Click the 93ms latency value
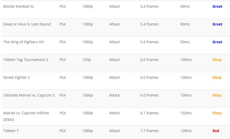The height and width of the screenshot is (139, 230). 185,42
